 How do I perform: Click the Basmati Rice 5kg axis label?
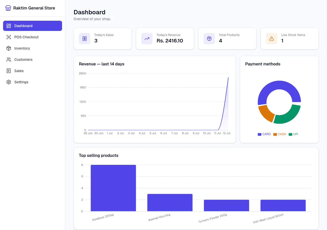click(x=159, y=217)
